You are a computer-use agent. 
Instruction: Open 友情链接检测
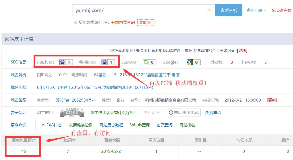80,125
